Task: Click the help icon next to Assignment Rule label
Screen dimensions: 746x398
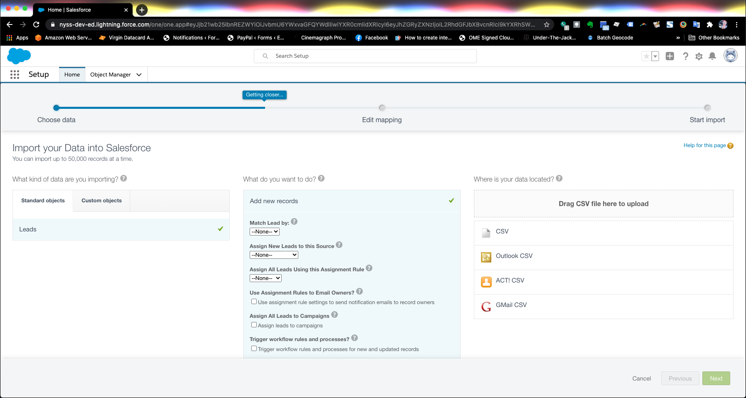Action: (369, 268)
